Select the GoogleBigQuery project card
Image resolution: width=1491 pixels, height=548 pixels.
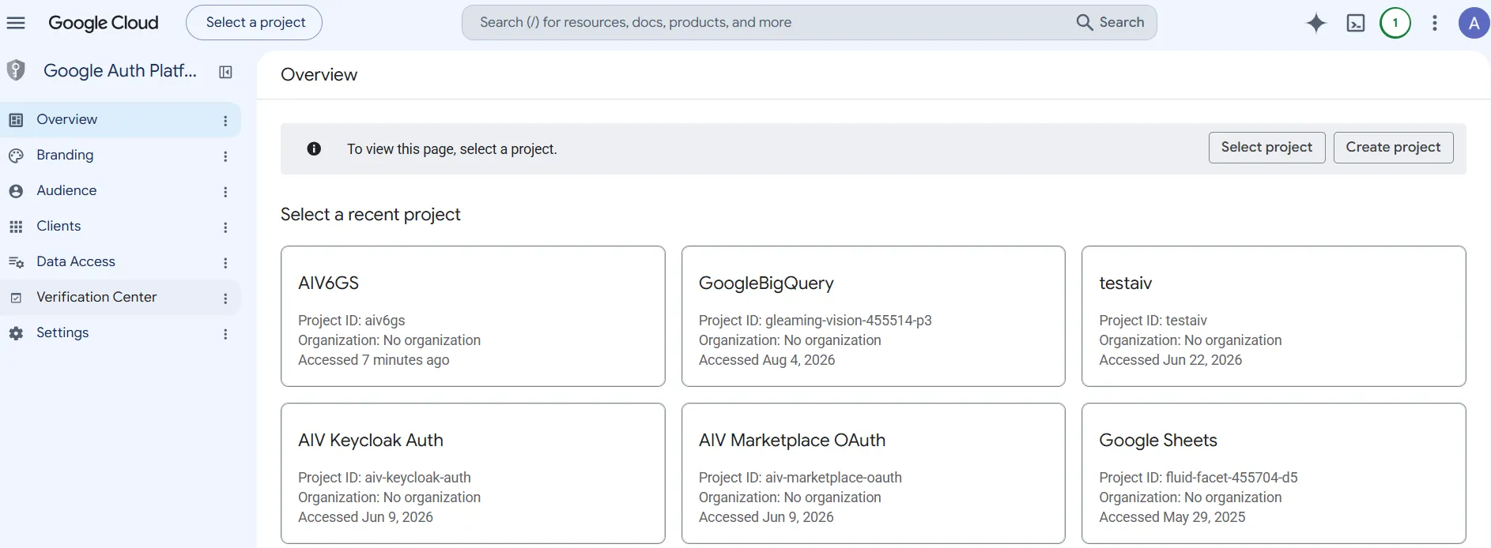(874, 316)
